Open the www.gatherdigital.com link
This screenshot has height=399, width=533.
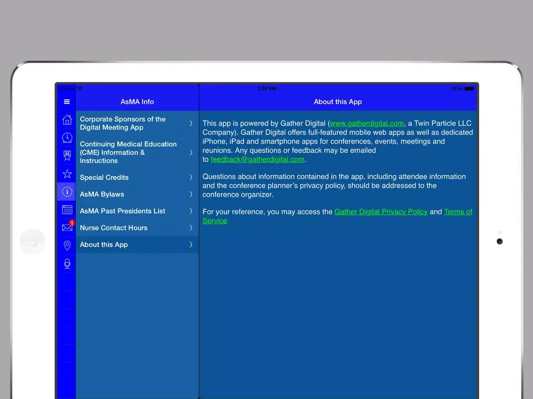click(367, 123)
